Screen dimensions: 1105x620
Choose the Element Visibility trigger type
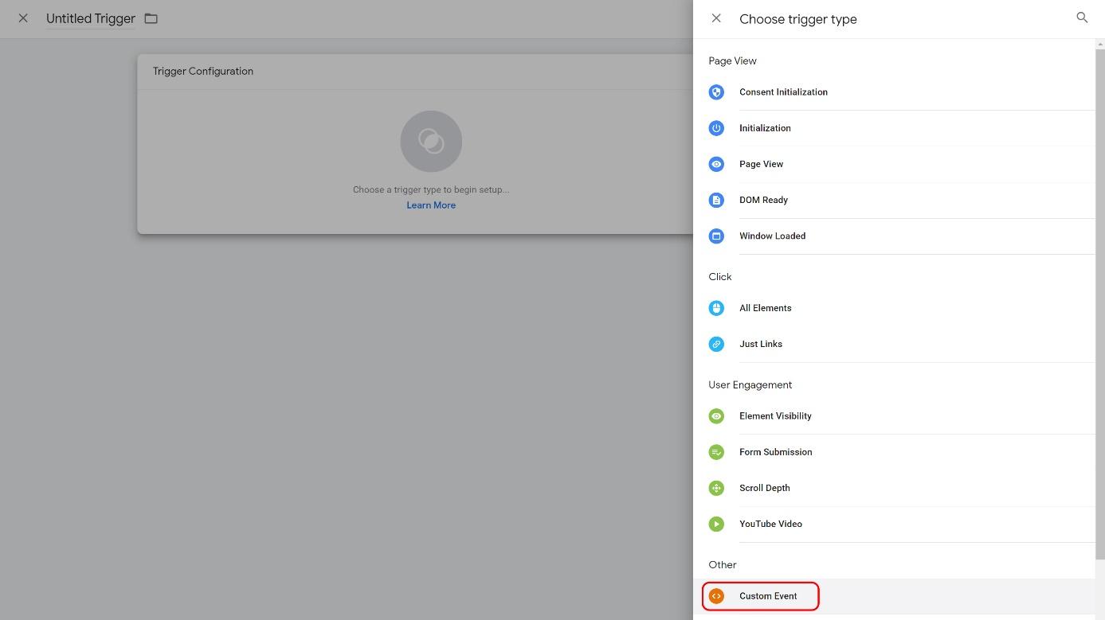[774, 416]
